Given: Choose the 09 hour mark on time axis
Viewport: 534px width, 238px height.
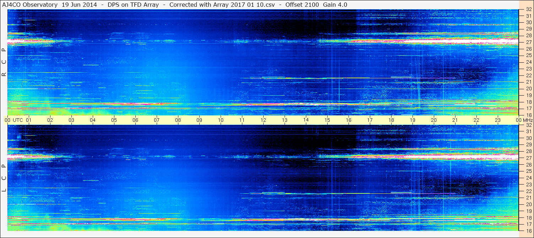Looking at the screenshot, I should pos(199,120).
